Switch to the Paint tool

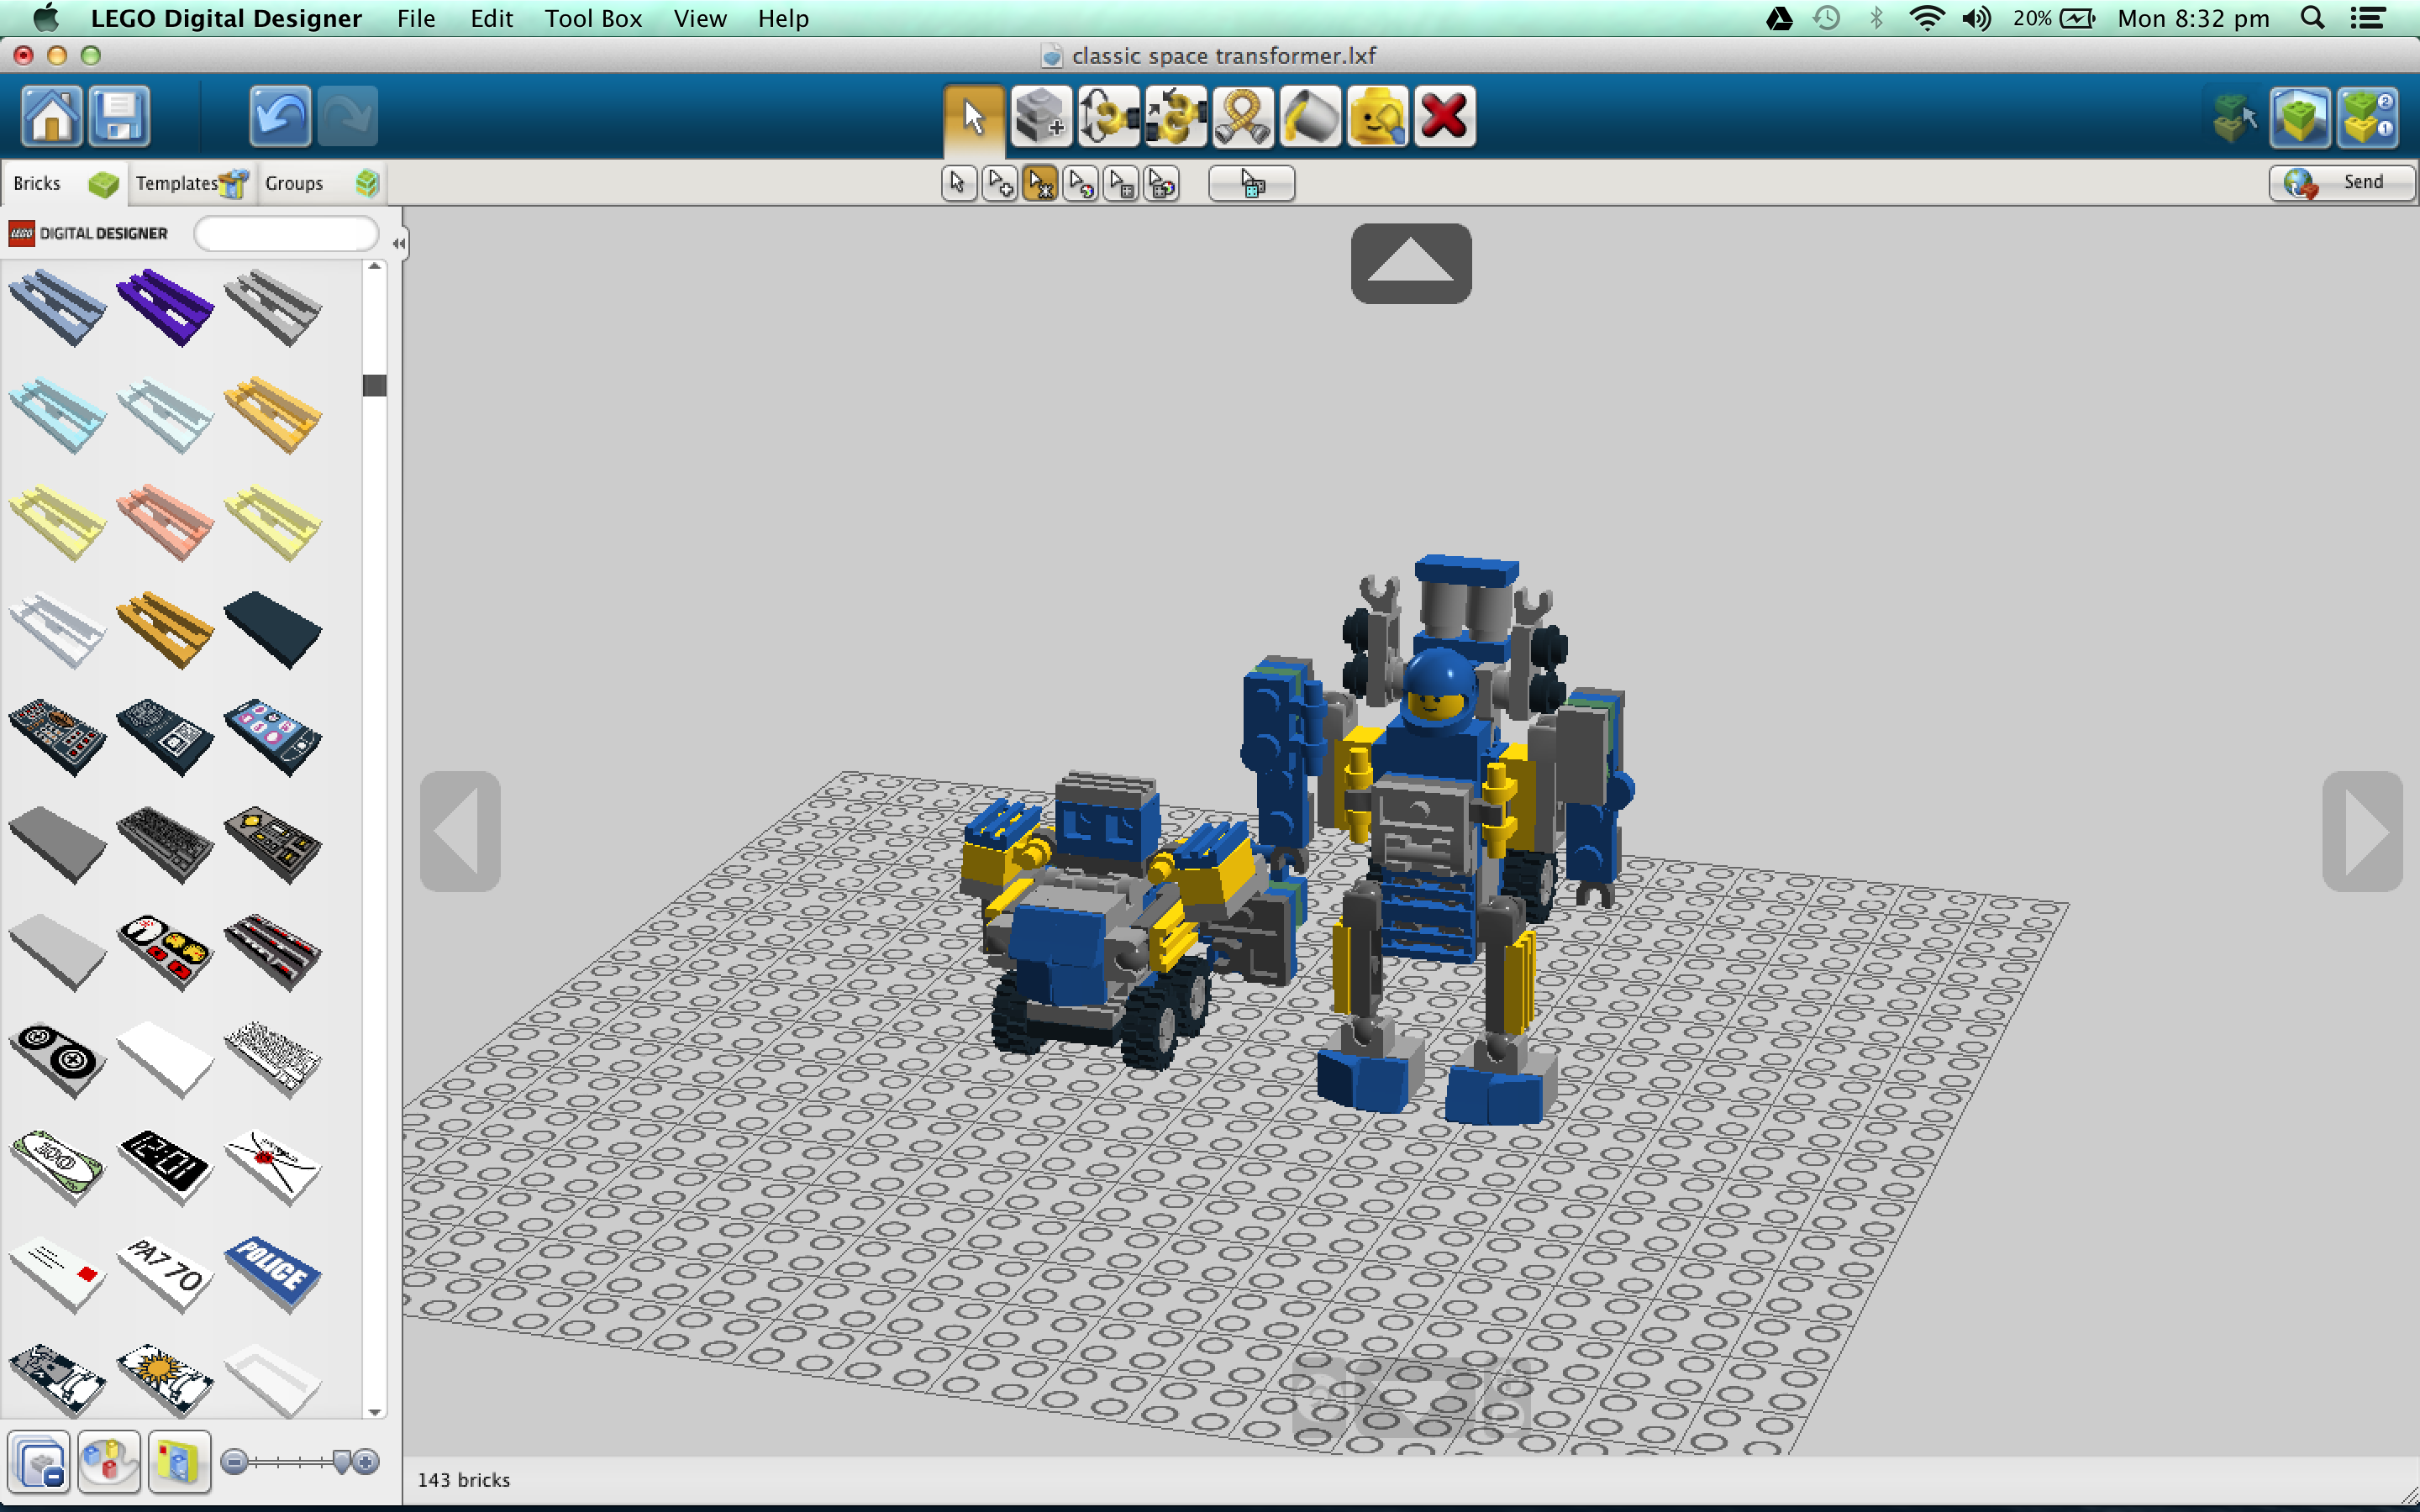click(x=1310, y=116)
